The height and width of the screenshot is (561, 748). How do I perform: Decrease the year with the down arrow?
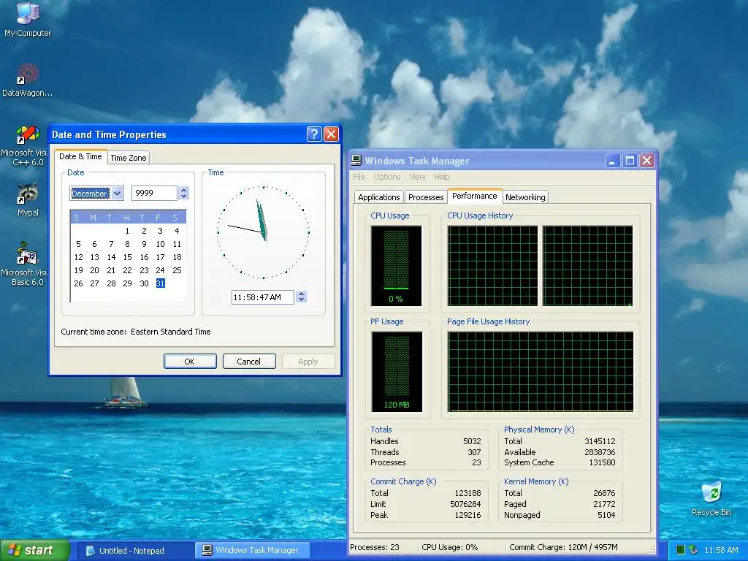pos(183,196)
